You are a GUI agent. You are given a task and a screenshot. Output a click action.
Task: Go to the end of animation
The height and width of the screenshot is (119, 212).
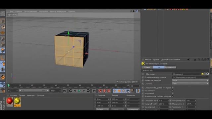(94, 91)
